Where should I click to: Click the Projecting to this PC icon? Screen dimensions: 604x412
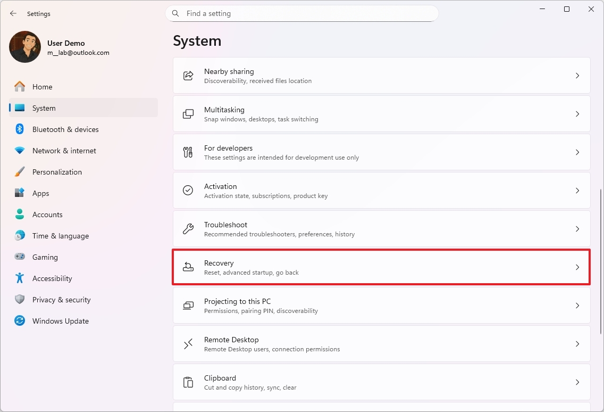pyautogui.click(x=188, y=306)
